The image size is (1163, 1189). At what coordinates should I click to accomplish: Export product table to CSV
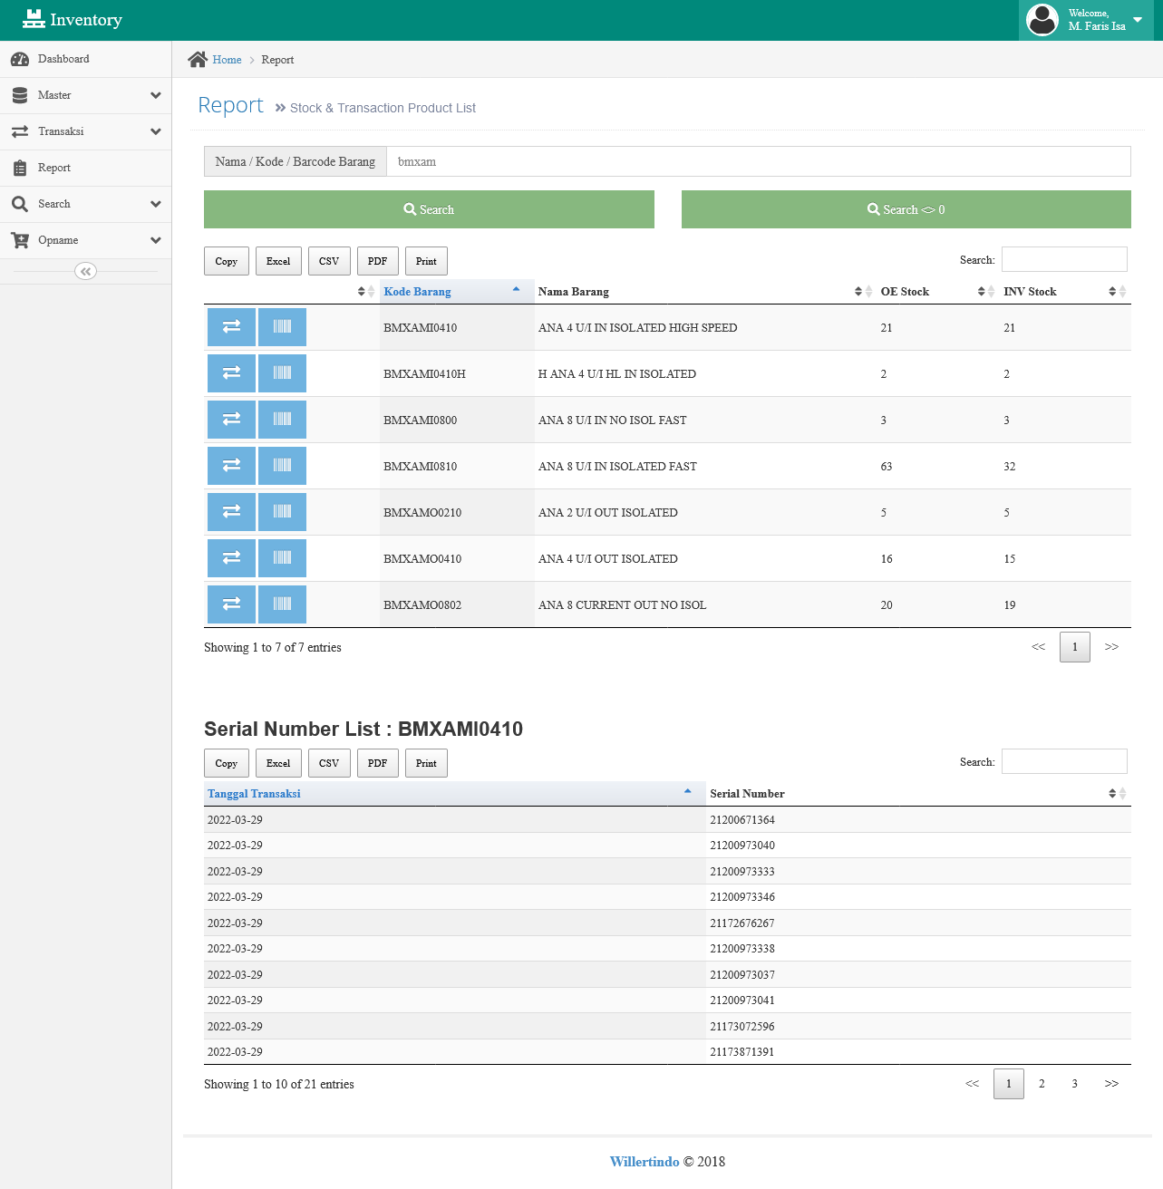[x=329, y=261]
